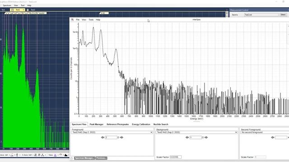Click the filled-spectrum view icon
The height and width of the screenshot is (162, 289).
pos(66,155)
